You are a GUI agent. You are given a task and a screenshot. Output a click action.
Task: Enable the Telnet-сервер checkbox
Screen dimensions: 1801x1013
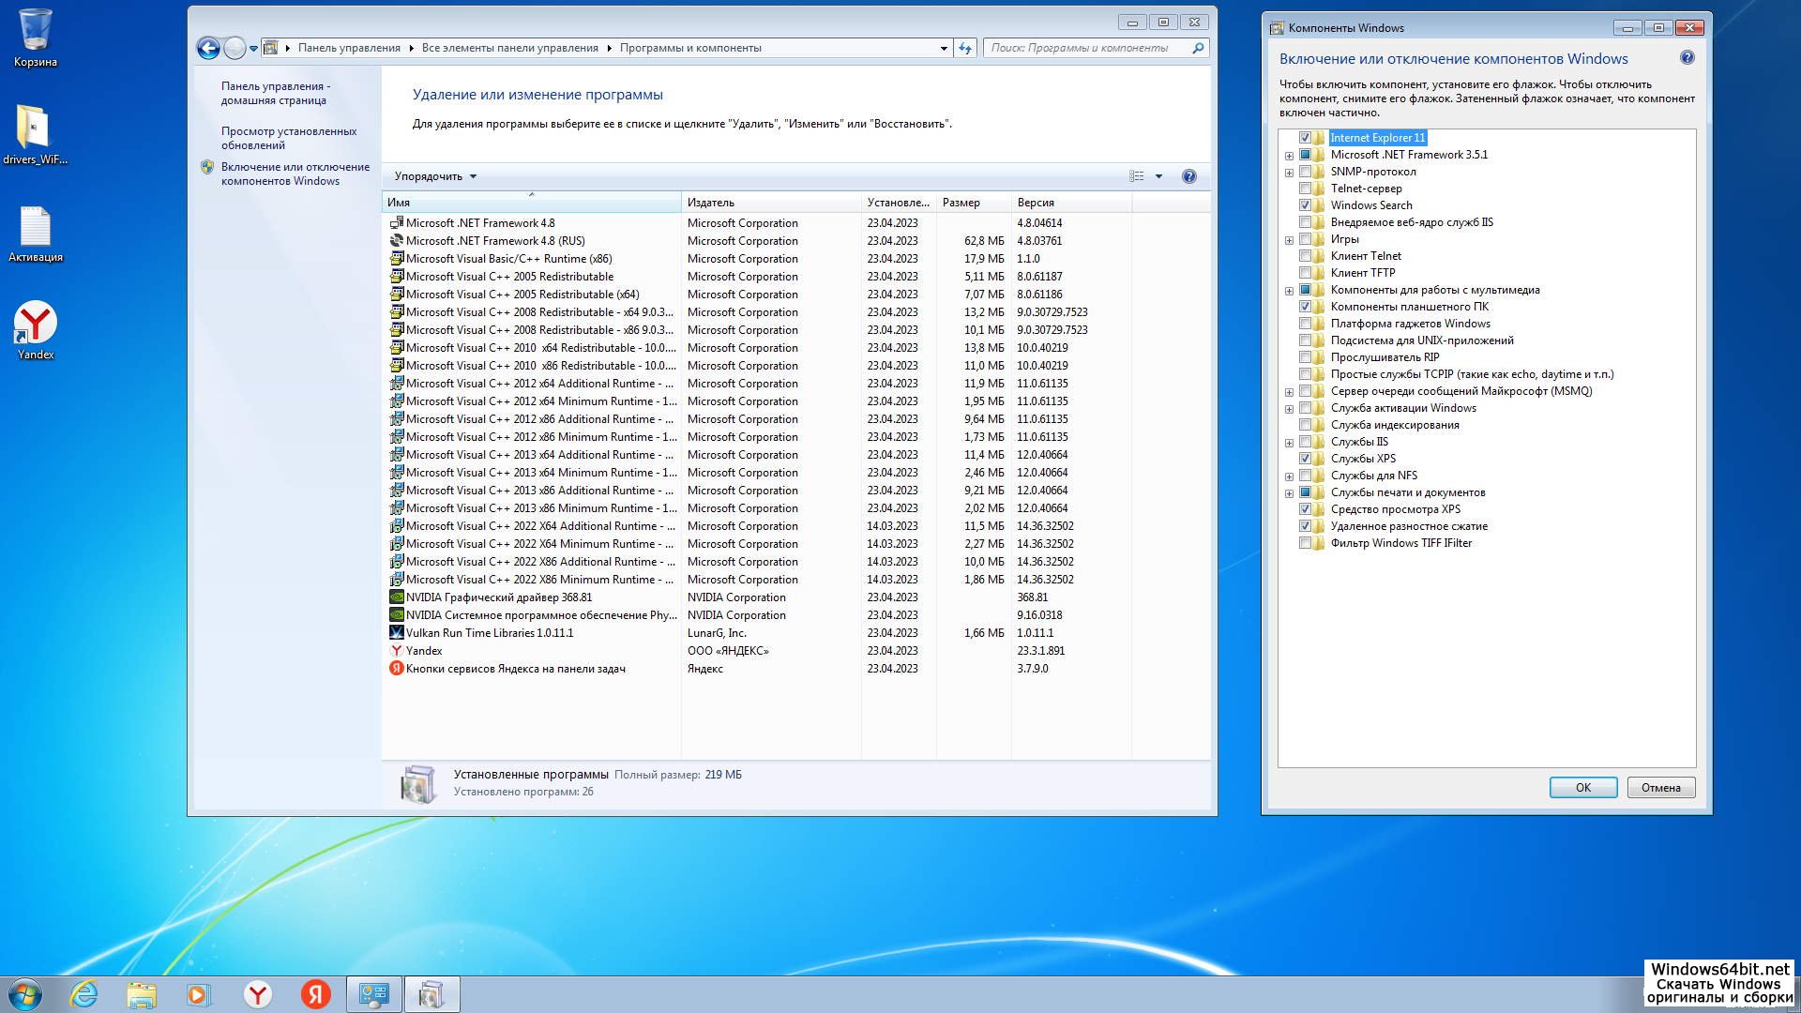[x=1305, y=189]
